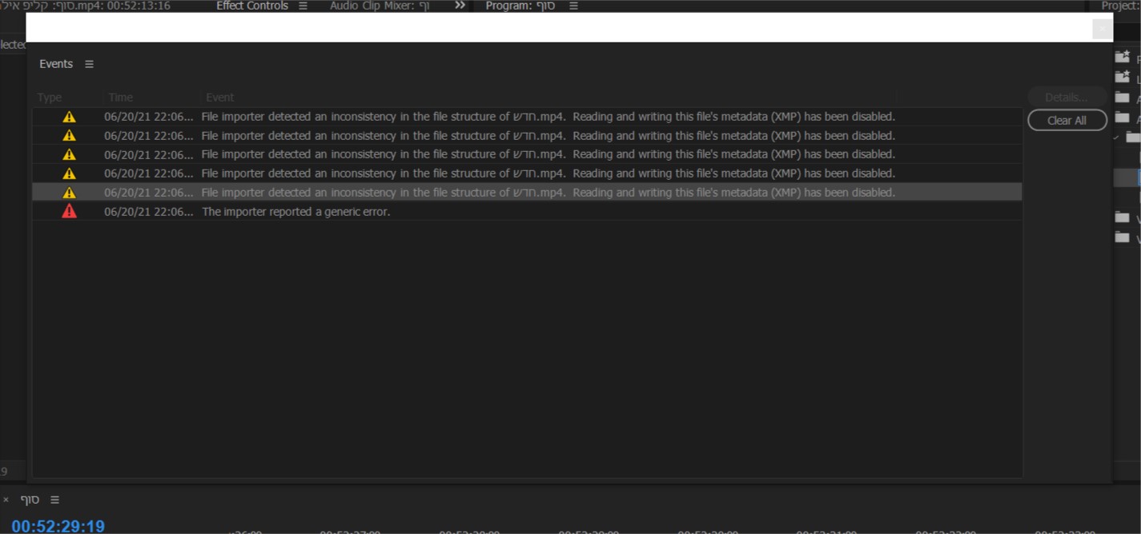This screenshot has height=534, width=1141.
Task: Show hidden panels via double-chevron overflow
Action: [460, 6]
